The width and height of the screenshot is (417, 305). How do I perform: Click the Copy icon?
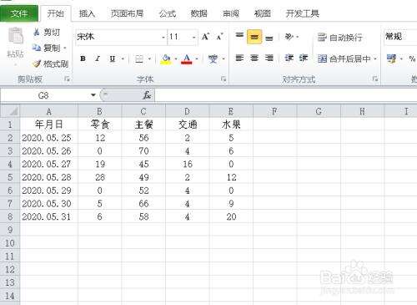pos(37,48)
